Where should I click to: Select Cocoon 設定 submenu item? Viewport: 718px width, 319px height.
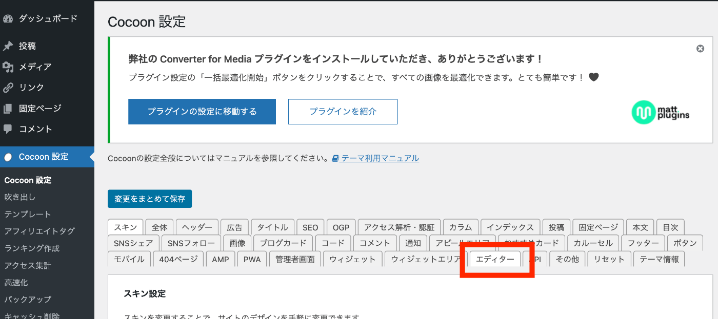28,180
